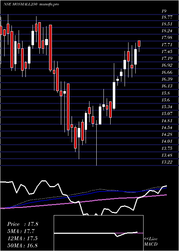Image resolution: width=179 pixels, height=251 pixels.
Task: Select the 17.19 price axis label
Action: (x=167, y=58)
